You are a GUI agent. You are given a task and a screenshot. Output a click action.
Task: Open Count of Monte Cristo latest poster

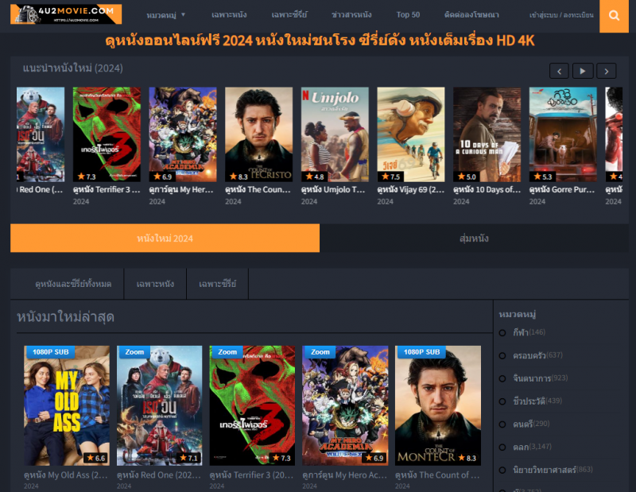[x=438, y=405]
